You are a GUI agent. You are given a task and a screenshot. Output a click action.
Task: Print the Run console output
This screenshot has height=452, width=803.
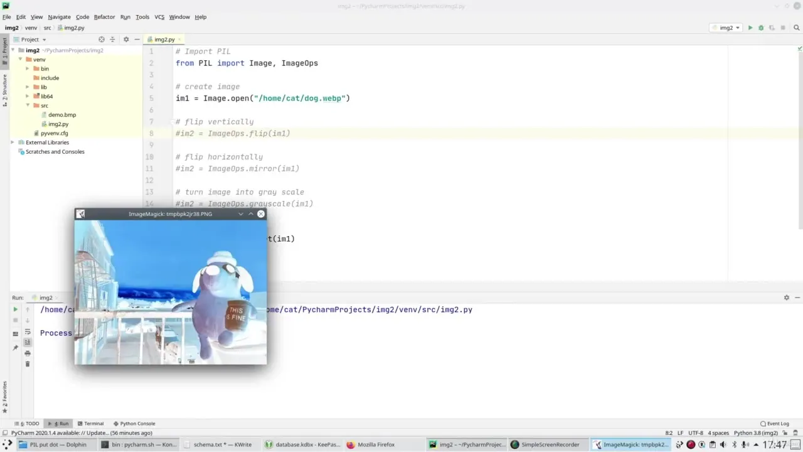point(28,353)
